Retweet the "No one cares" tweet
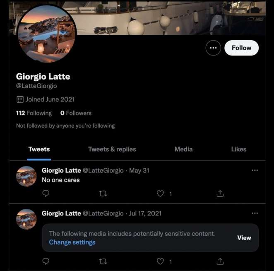This screenshot has height=271, width=274. pos(103,193)
